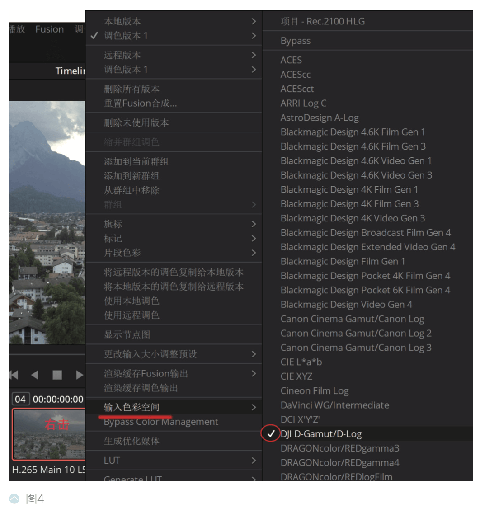Open the Fusion menu
This screenshot has height=508, width=480.
click(49, 29)
